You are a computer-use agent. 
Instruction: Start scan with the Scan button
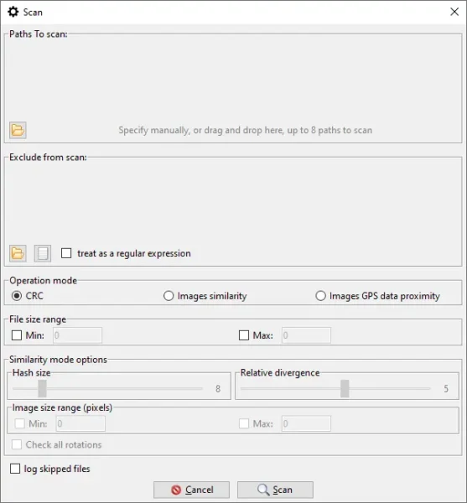pos(275,490)
